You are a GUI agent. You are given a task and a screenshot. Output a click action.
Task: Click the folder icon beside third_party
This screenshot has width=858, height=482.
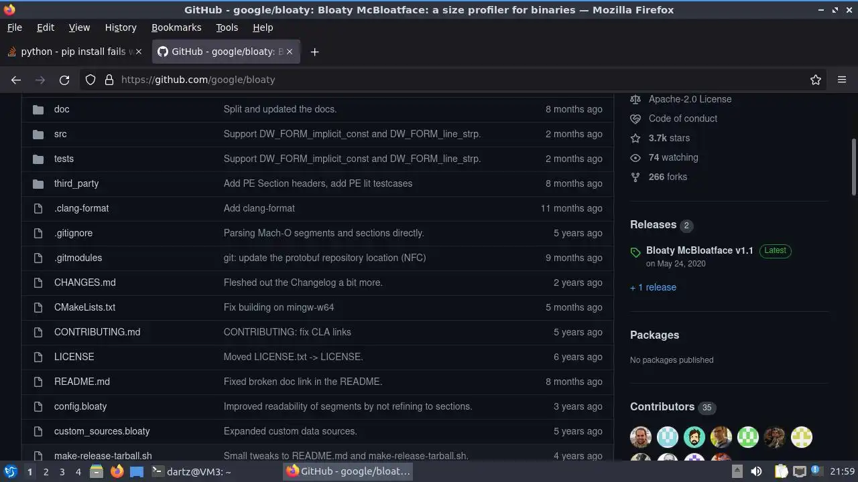pyautogui.click(x=38, y=183)
